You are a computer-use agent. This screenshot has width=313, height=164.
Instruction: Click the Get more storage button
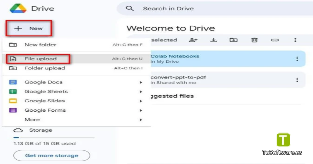(52, 156)
